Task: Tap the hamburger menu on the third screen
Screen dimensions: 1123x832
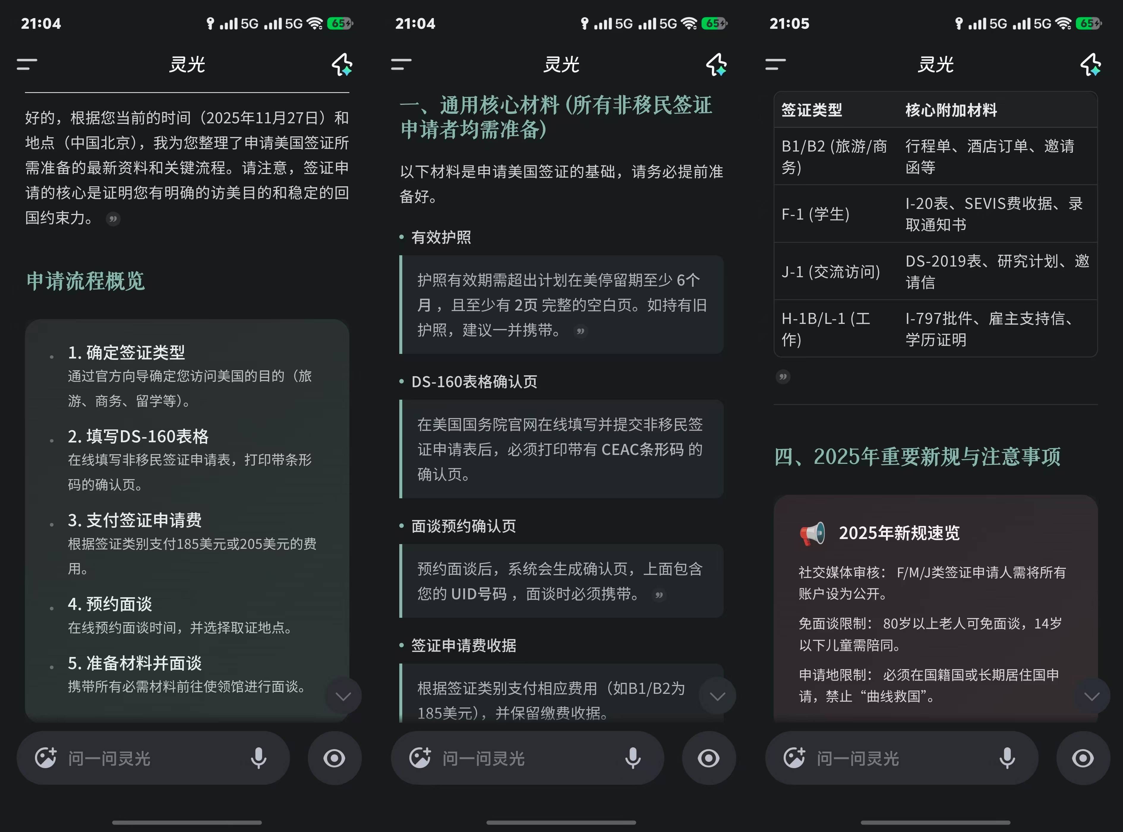Action: [x=775, y=64]
